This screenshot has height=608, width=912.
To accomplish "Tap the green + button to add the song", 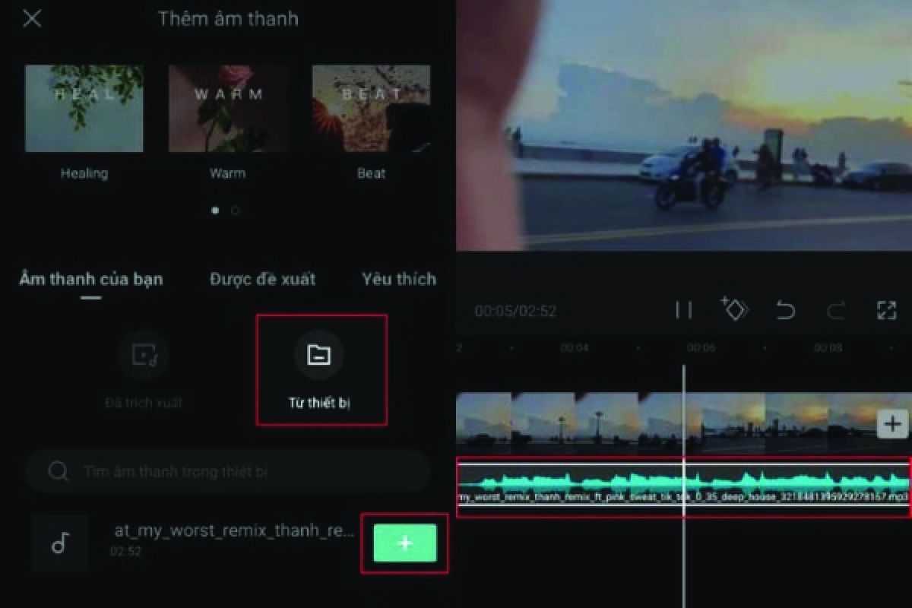I will click(x=404, y=543).
